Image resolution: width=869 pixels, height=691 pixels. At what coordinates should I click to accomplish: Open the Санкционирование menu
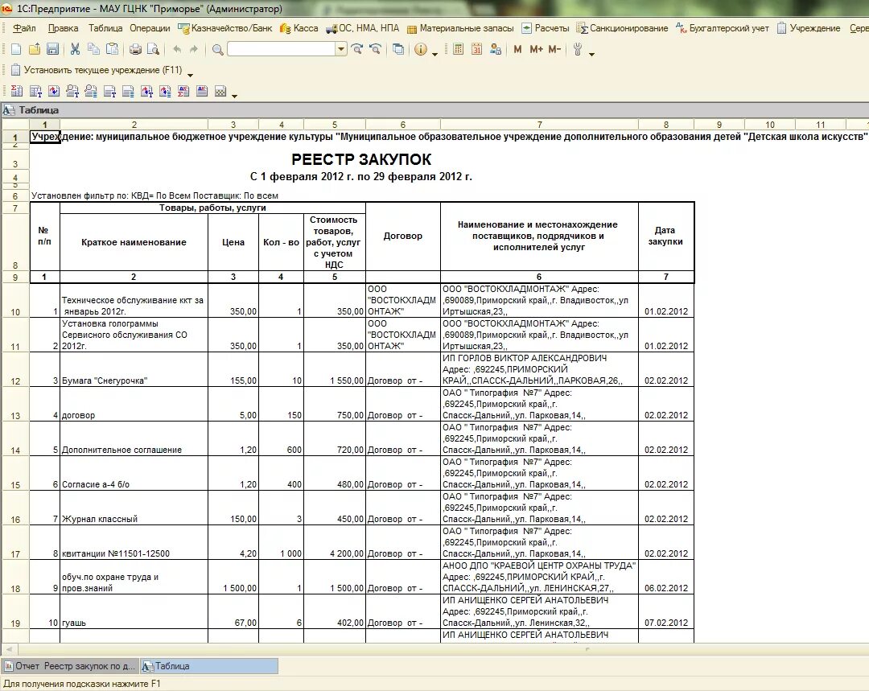622,28
